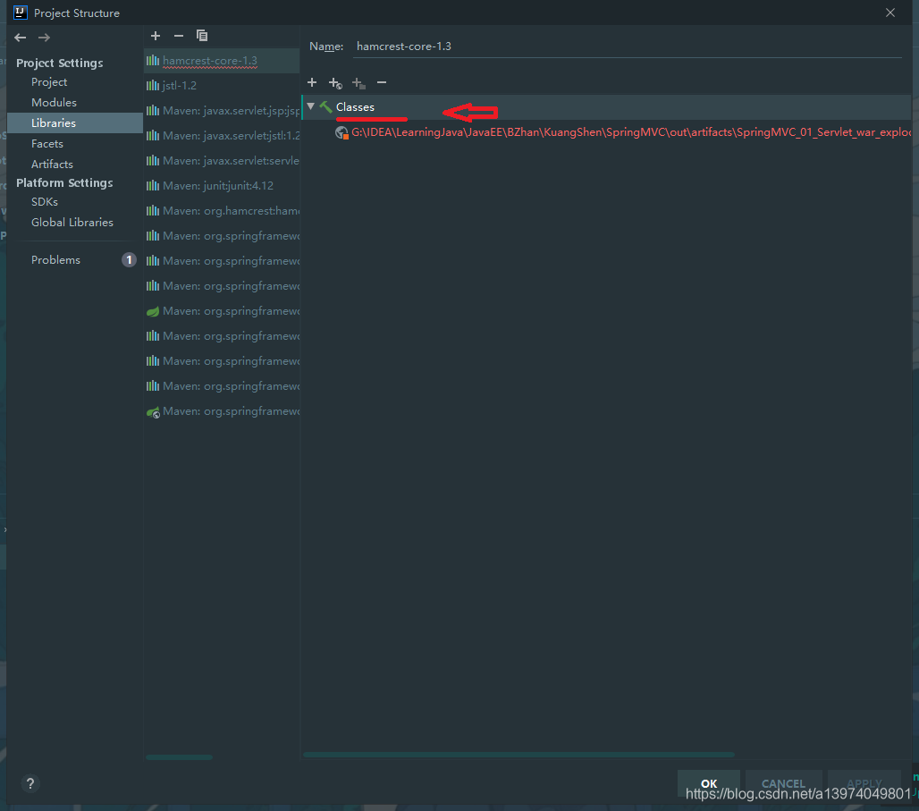
Task: Select Libraries in Project Settings
Action: pyautogui.click(x=75, y=123)
